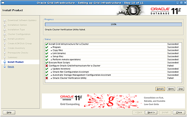Viewport: 187px width, 117px height.
Task: Select 'Oracle Cluster Verification Utility' row text
Action: pyautogui.click(x=70, y=78)
